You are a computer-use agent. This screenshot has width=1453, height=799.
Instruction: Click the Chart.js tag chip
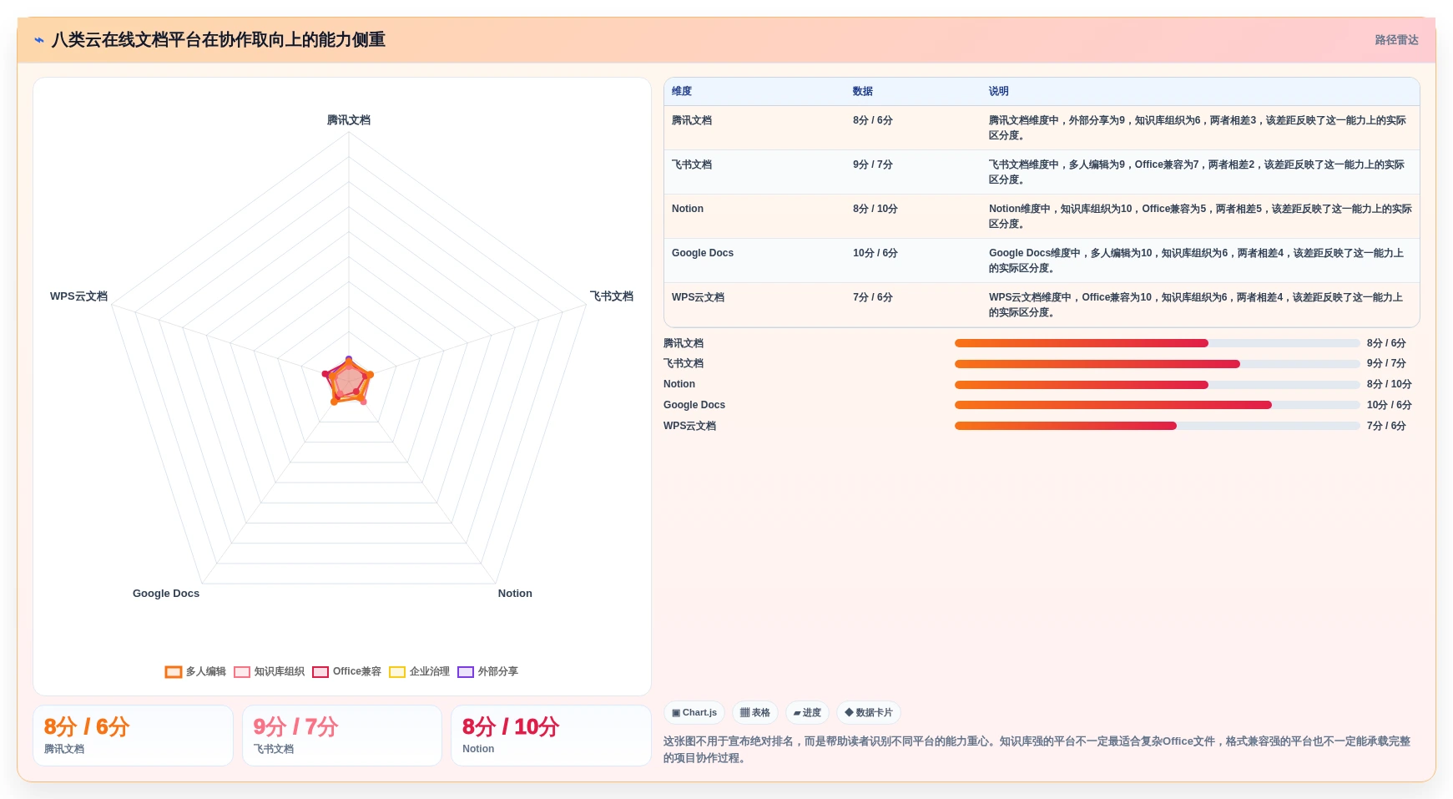[x=694, y=713]
